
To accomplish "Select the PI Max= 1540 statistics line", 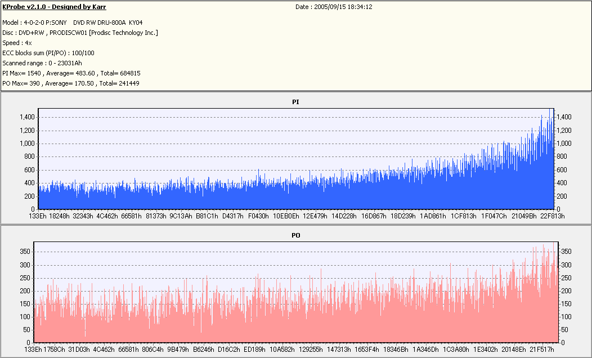I will pos(71,73).
